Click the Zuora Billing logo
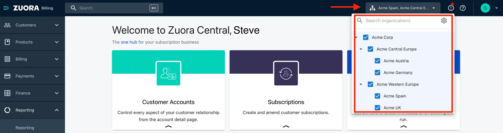Viewport: 503px width, 133px height. tap(33, 8)
